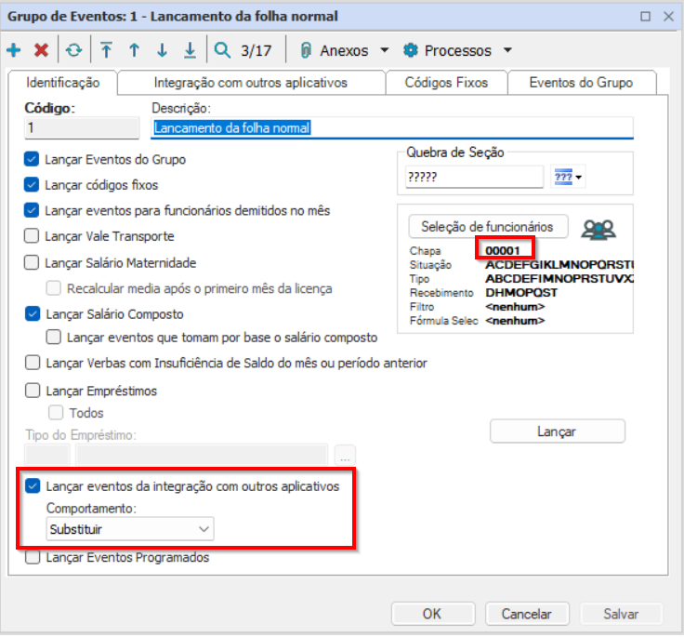
Task: Toggle Lançar eventos para funcionários demitidos no mês
Action: click(x=32, y=210)
